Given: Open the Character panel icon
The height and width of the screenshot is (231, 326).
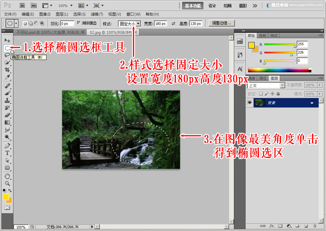Looking at the screenshot, I should coord(240,69).
